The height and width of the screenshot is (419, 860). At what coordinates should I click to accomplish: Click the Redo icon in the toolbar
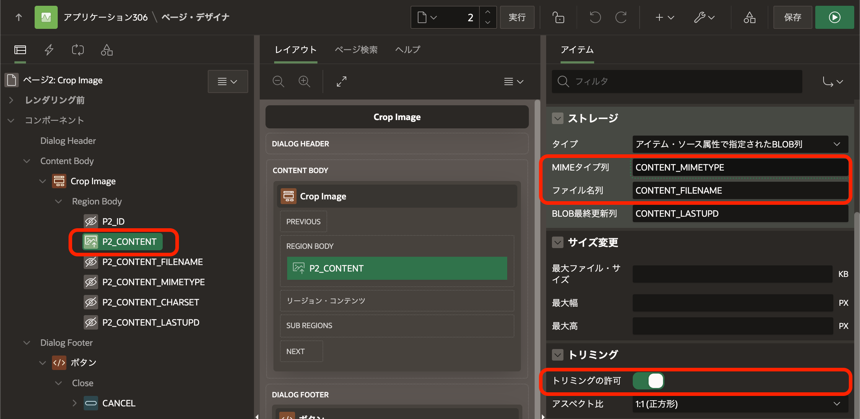coord(621,17)
